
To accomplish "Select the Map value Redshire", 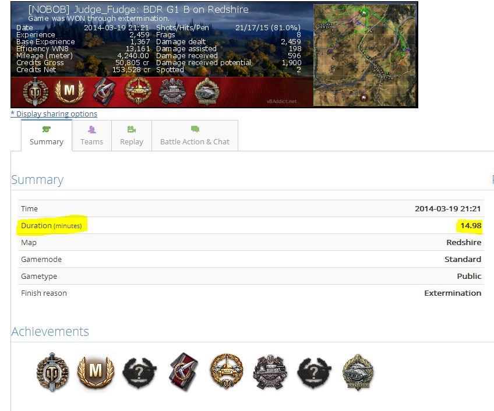I will coord(464,242).
